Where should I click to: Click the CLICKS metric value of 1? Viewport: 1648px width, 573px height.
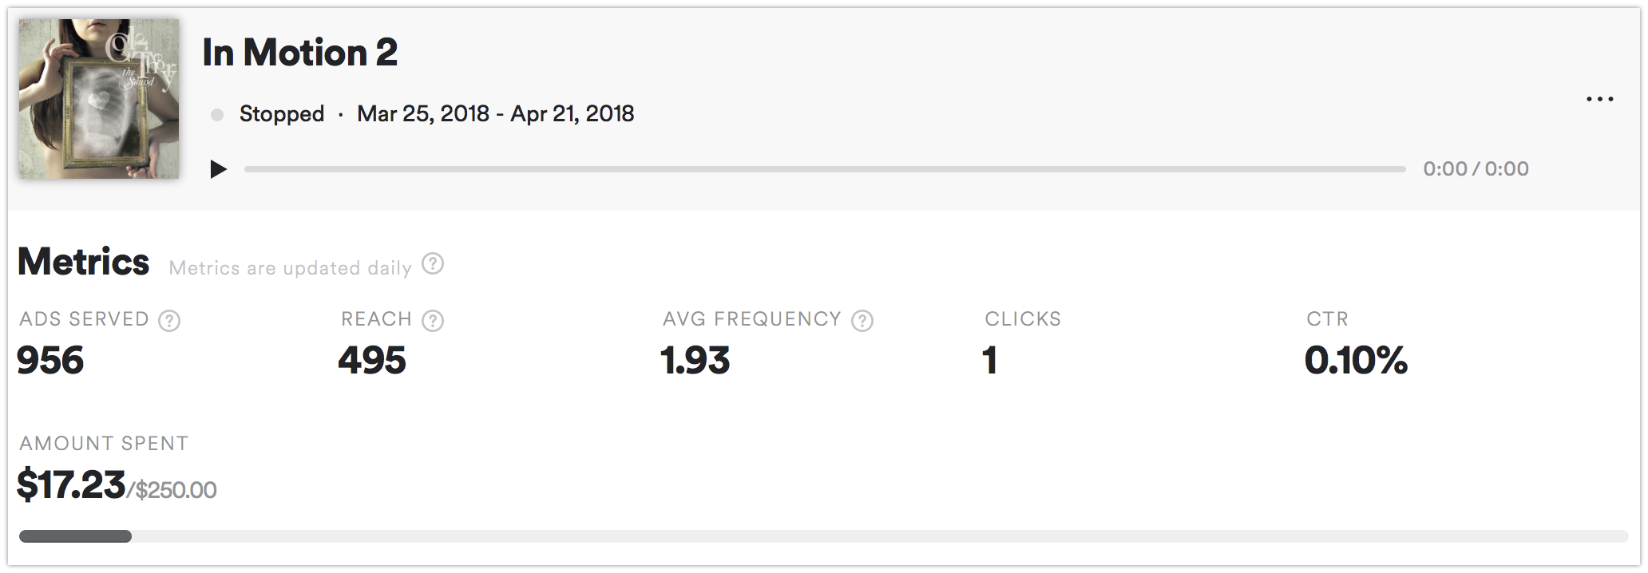[990, 361]
